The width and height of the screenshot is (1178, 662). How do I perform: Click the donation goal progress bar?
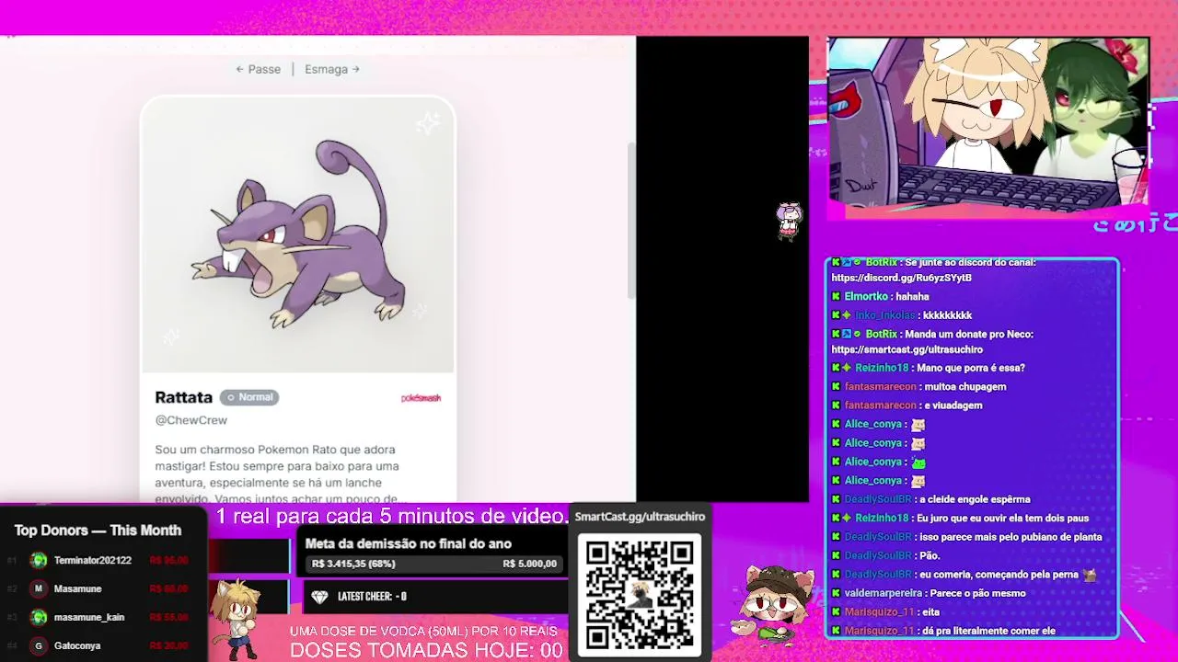click(433, 564)
